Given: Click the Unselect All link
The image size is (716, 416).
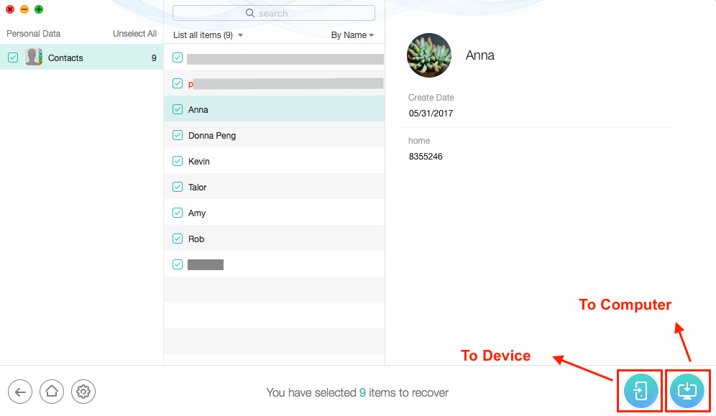Looking at the screenshot, I should click(x=134, y=33).
